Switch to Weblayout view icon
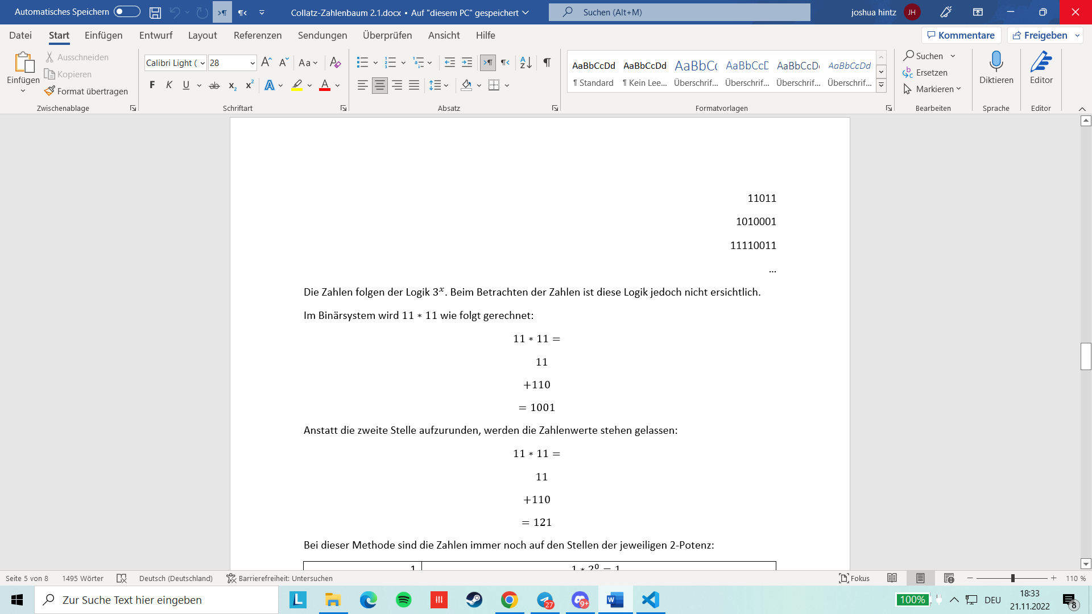Screen dimensions: 1092x614 [x=949, y=578]
